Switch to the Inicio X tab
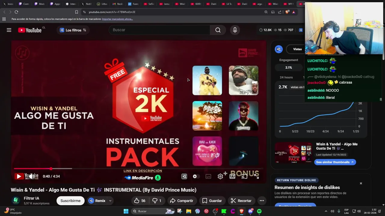The height and width of the screenshot is (216, 385). [8, 4]
